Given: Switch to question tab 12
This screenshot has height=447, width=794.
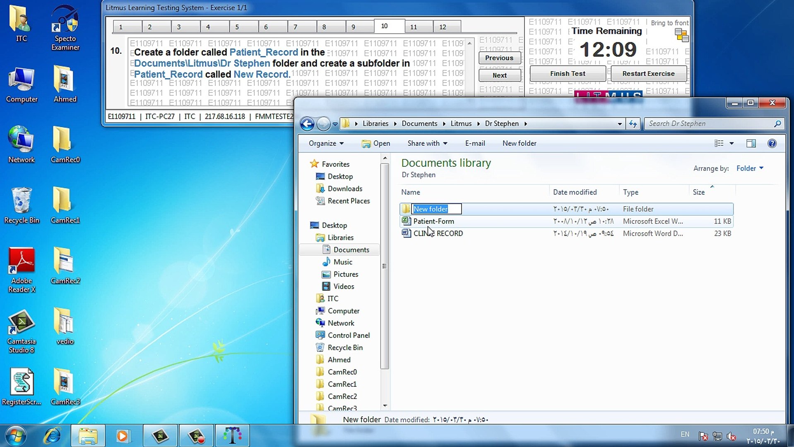Looking at the screenshot, I should (447, 27).
